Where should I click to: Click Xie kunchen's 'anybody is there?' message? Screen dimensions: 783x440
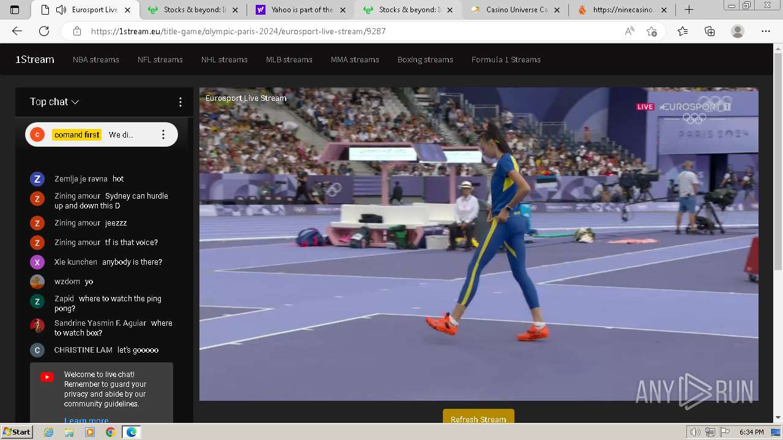132,262
